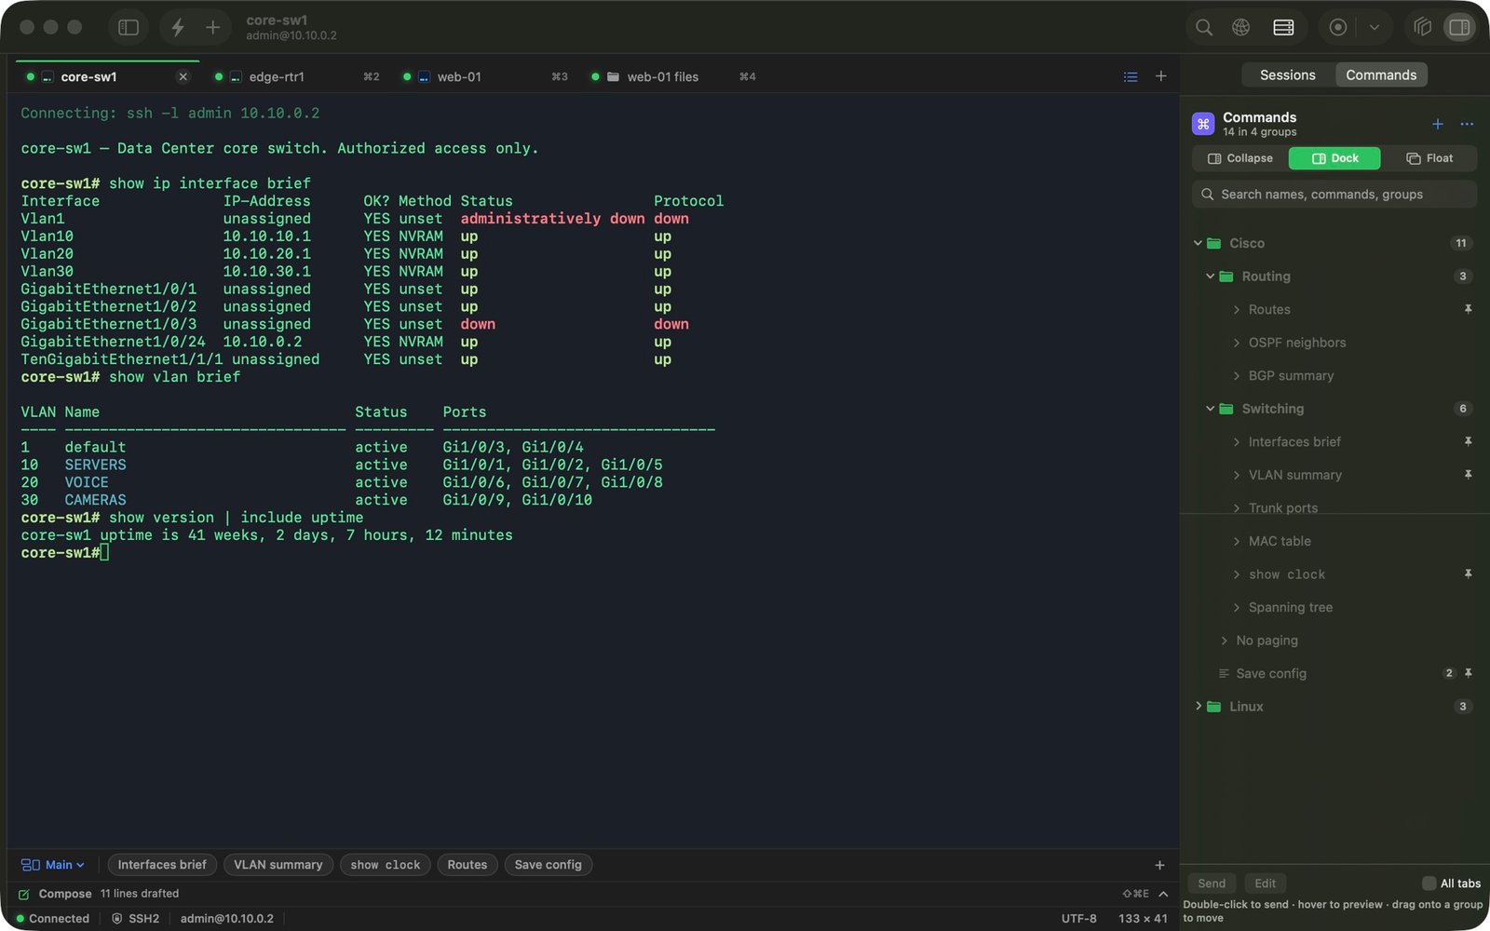Collapse the Cisco group
1490x931 pixels.
[1199, 243]
